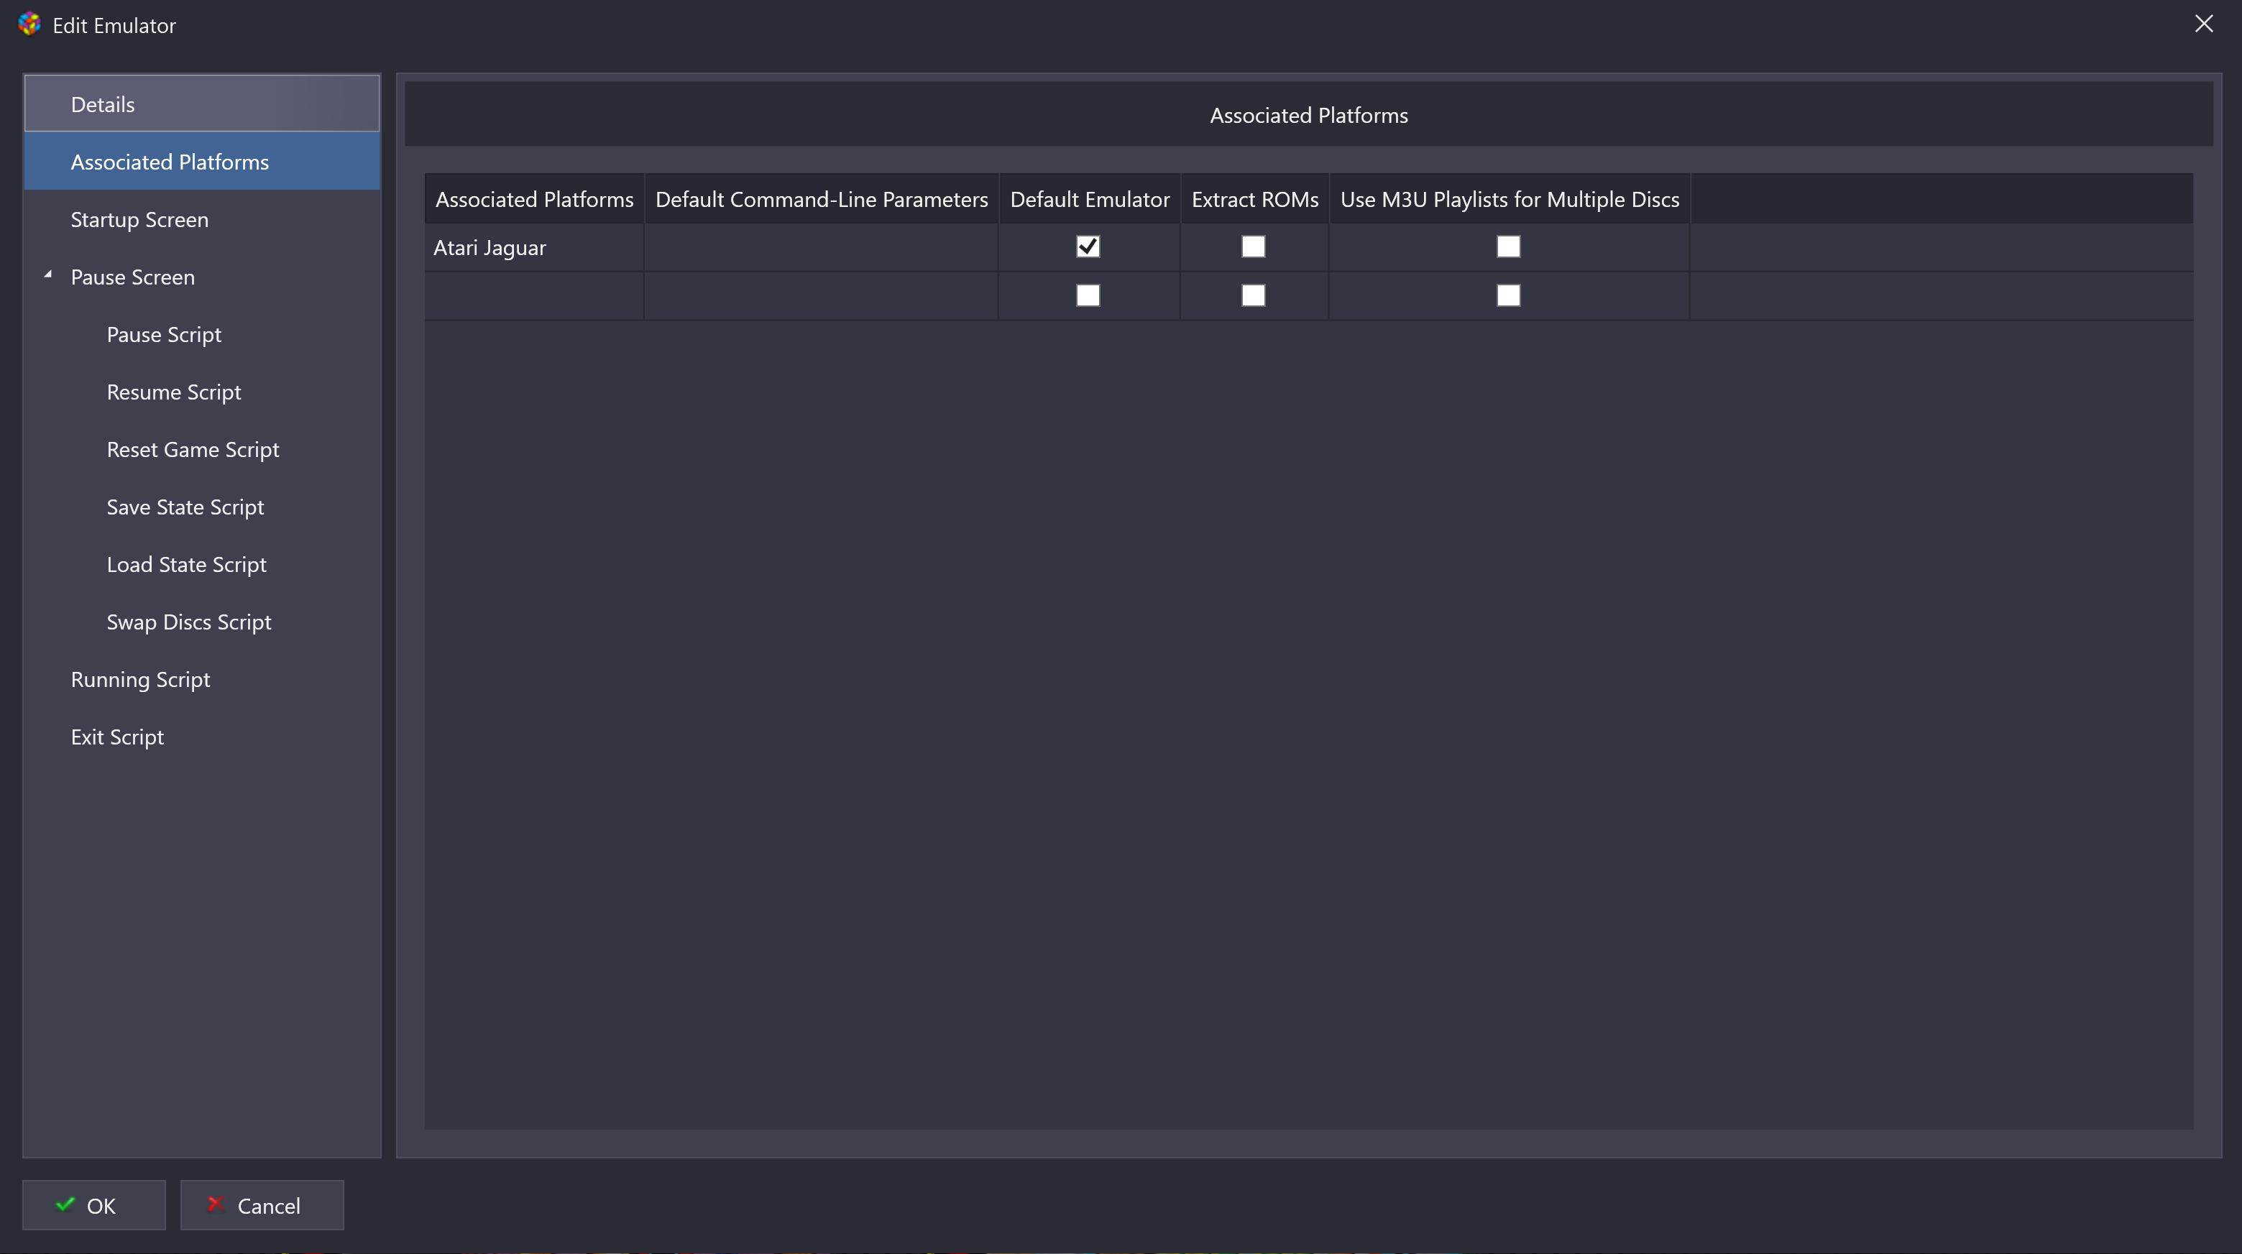Viewport: 2242px width, 1254px height.
Task: Click Default Emulator column header
Action: (x=1090, y=198)
